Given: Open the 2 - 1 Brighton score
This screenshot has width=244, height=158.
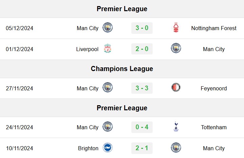Looking at the screenshot, I should 142,148.
